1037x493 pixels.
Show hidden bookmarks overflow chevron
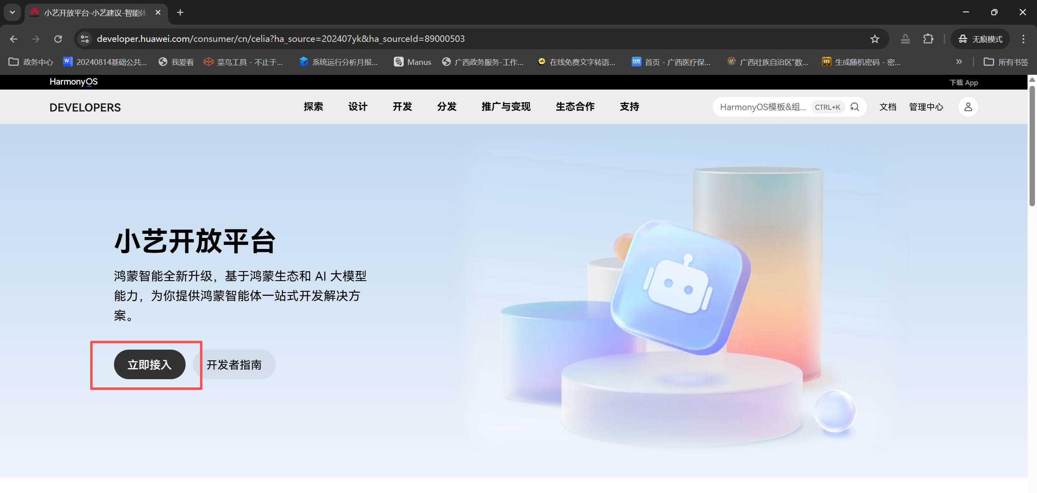(x=959, y=62)
